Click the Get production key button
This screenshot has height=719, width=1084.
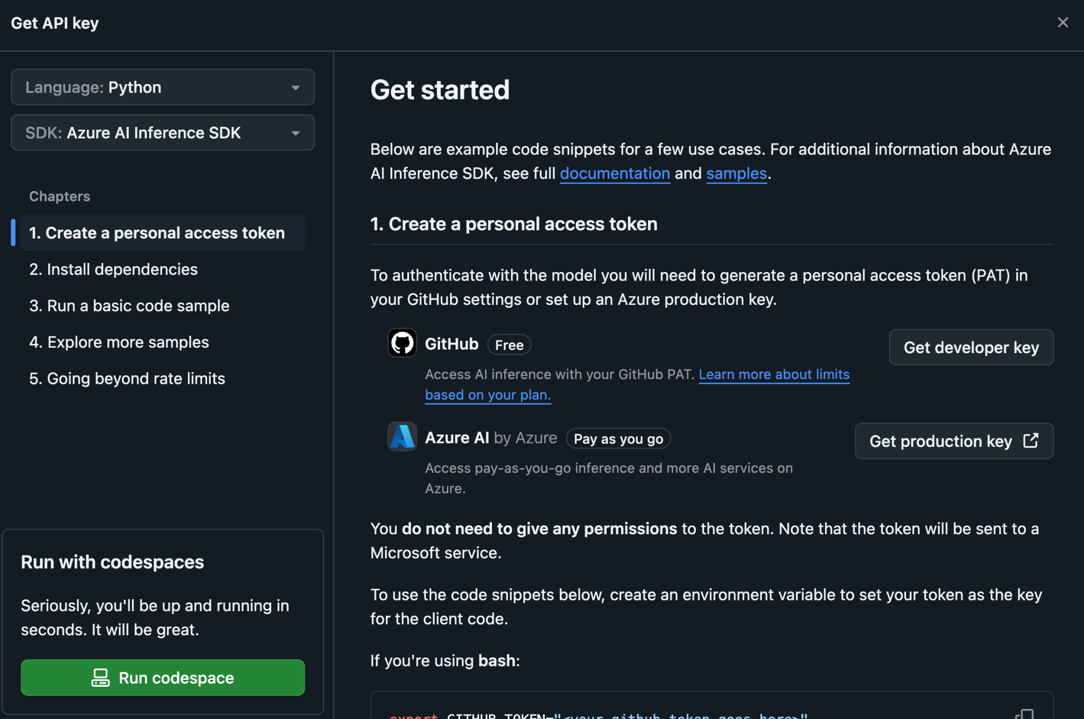pyautogui.click(x=953, y=441)
